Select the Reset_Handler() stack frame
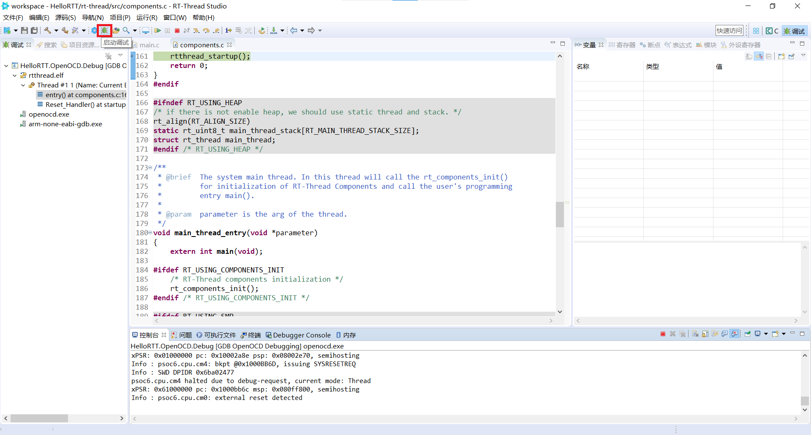The image size is (811, 435). click(x=82, y=104)
